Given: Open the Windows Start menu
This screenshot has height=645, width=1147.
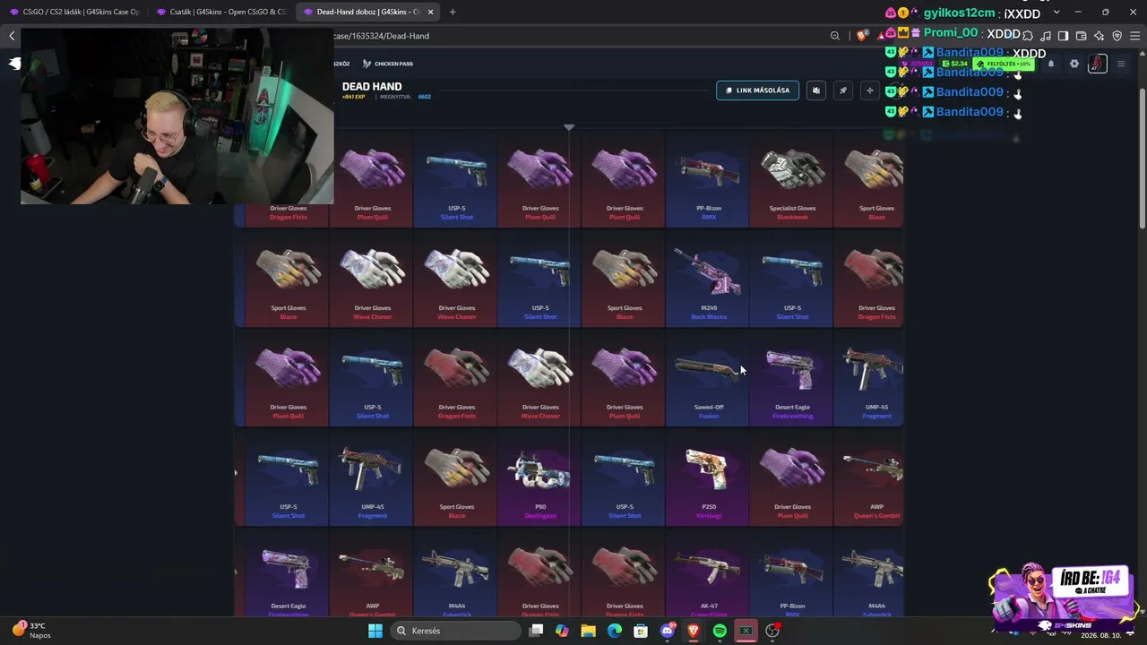Looking at the screenshot, I should coord(375,631).
